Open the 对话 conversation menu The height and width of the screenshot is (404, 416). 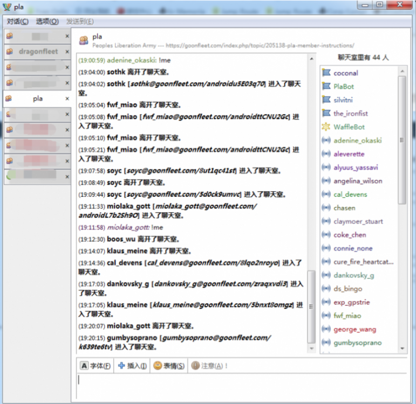click(18, 22)
